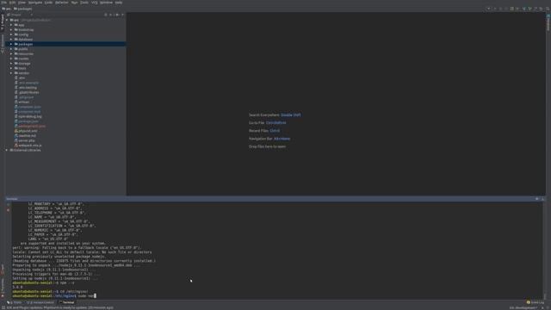
Task: Switch to the Terminal bottom tab
Action: click(67, 302)
